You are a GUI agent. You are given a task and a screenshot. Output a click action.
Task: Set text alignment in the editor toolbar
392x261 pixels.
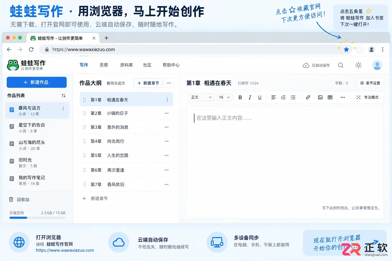click(274, 97)
